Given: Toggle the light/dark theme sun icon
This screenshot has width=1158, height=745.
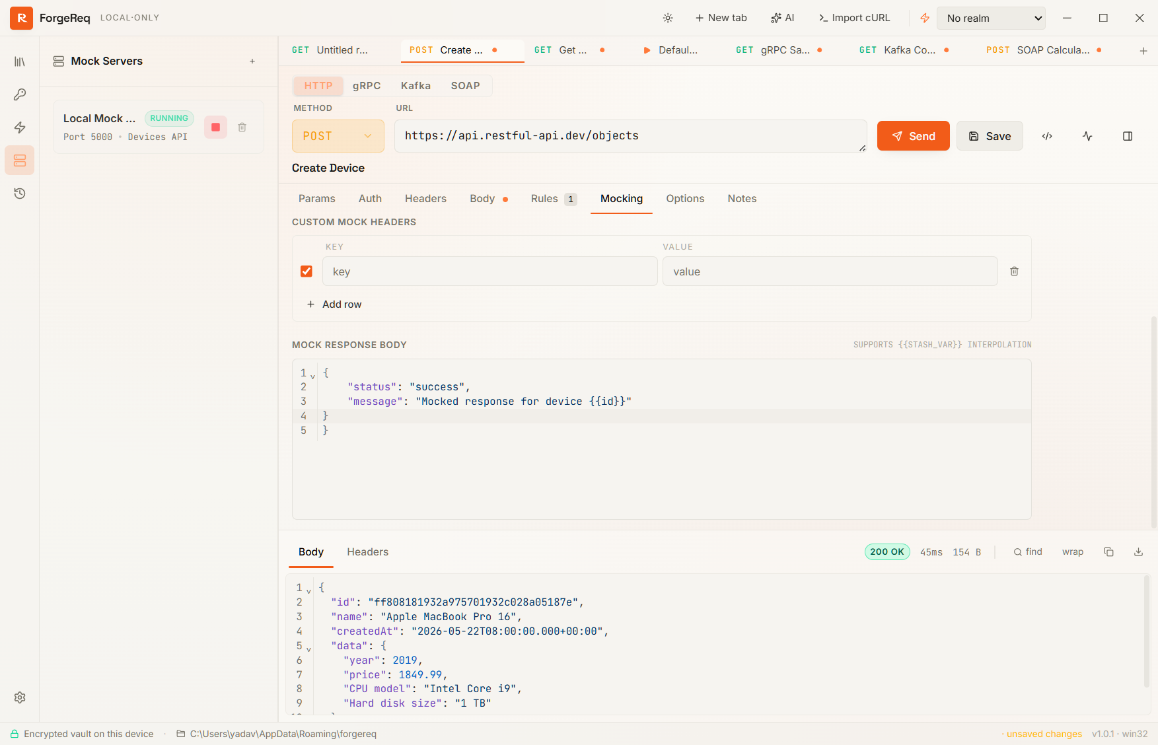Looking at the screenshot, I should point(668,18).
